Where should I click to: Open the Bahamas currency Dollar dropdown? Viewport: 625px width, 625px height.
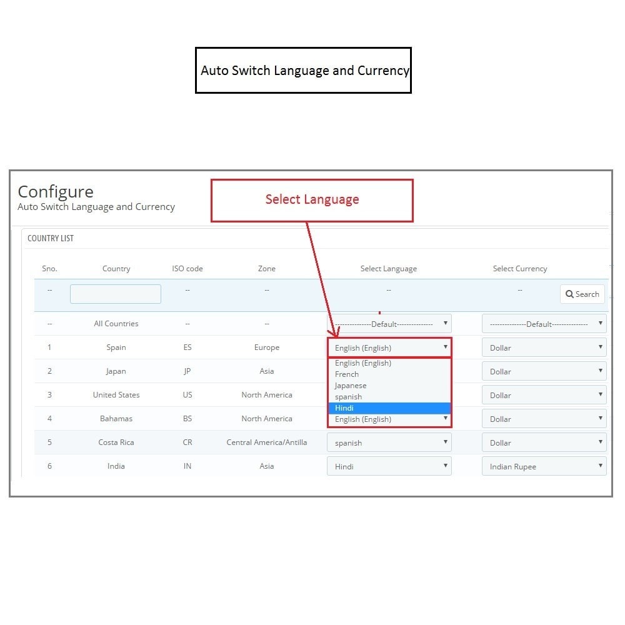[544, 419]
